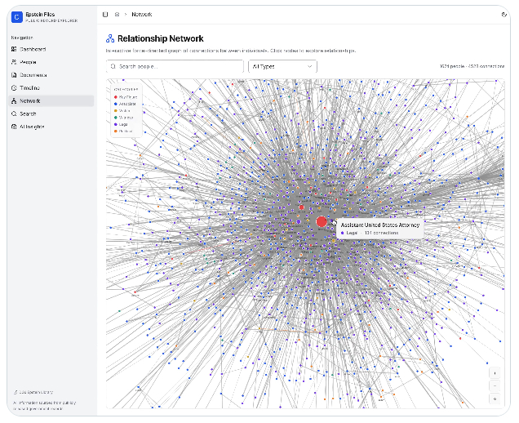Open the Documents section
The image size is (519, 423).
(31, 75)
